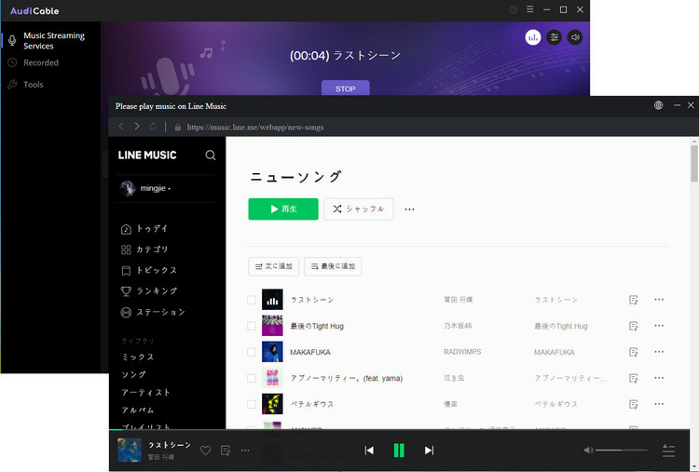Image resolution: width=699 pixels, height=472 pixels.
Task: Open AudiCable hamburger menu
Action: tap(529, 9)
